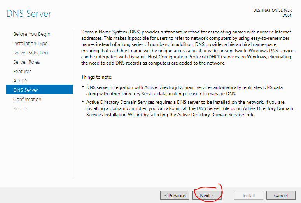Open the Features step
Image resolution: width=301 pixels, height=203 pixels.
(x=22, y=72)
